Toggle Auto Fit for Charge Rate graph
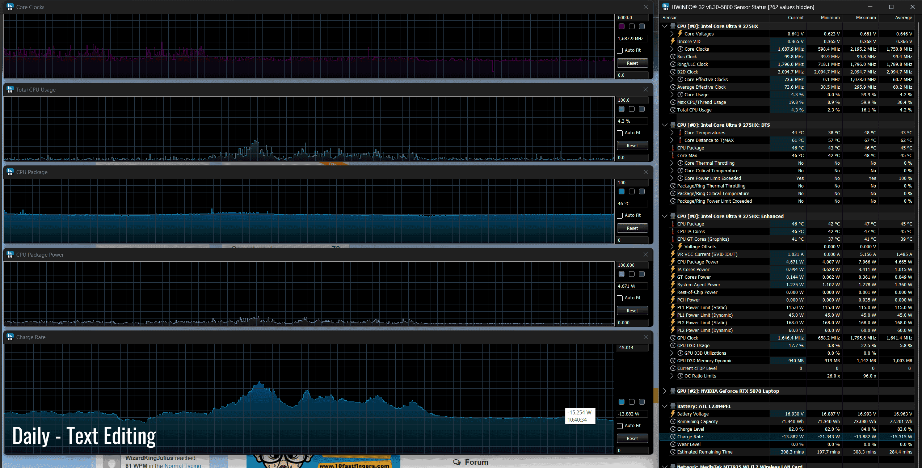This screenshot has width=922, height=468. pyautogui.click(x=620, y=426)
